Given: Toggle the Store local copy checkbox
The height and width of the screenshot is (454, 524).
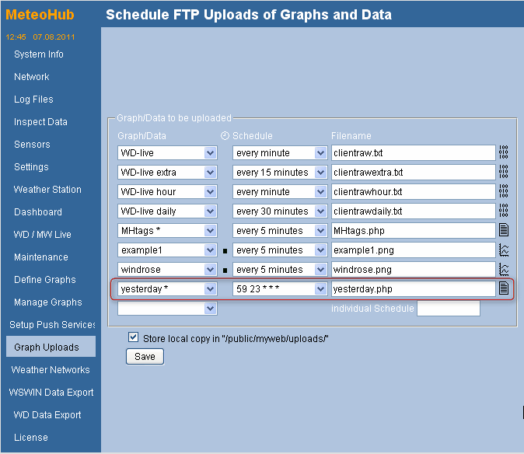Looking at the screenshot, I should (x=133, y=338).
